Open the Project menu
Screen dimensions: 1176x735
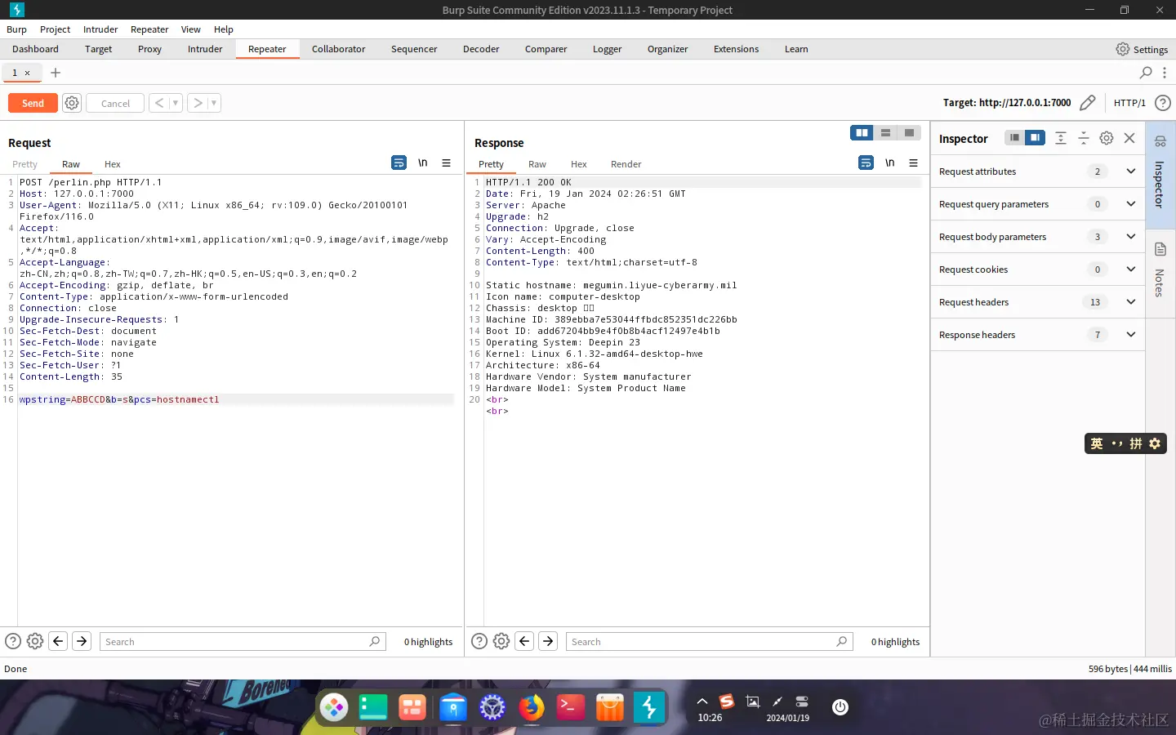point(55,29)
